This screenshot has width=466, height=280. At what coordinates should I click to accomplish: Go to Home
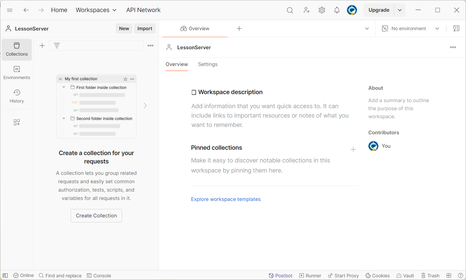(59, 10)
